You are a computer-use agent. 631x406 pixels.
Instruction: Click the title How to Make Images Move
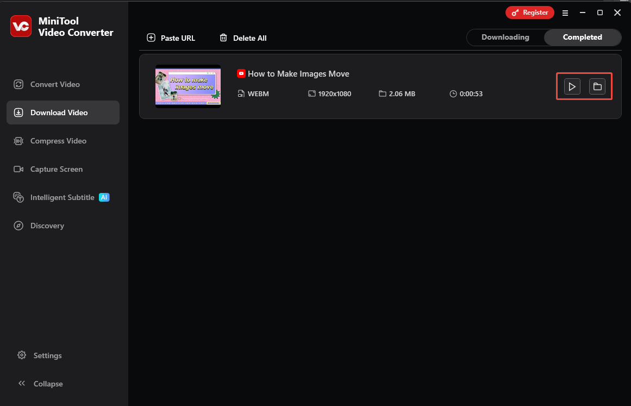pos(298,73)
